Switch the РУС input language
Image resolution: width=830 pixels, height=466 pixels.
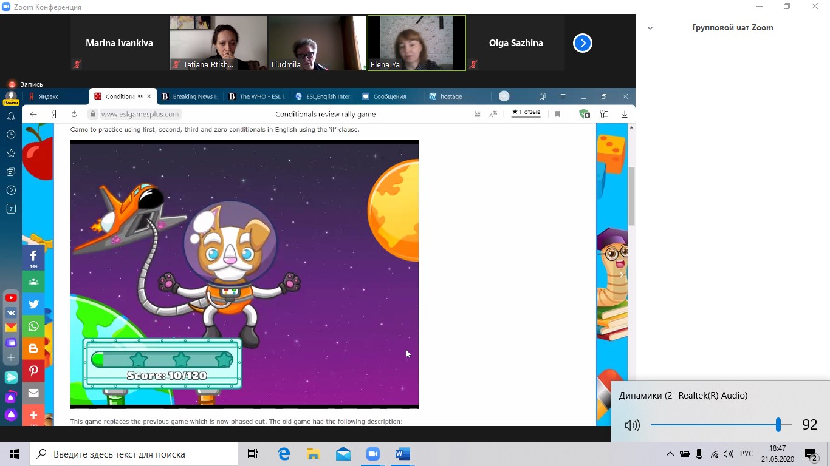(747, 454)
